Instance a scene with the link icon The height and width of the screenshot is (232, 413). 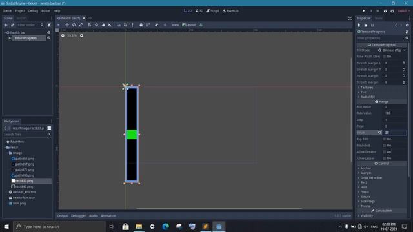[x=12, y=25]
